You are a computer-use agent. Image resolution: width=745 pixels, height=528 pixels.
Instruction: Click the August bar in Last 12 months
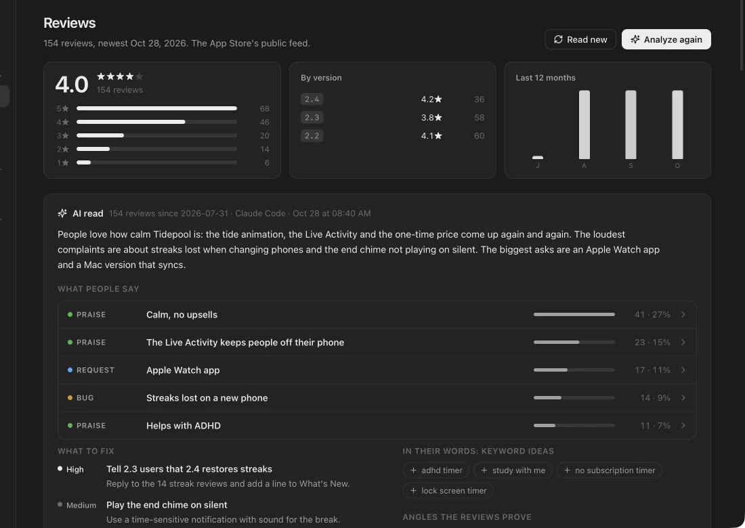[584, 125]
